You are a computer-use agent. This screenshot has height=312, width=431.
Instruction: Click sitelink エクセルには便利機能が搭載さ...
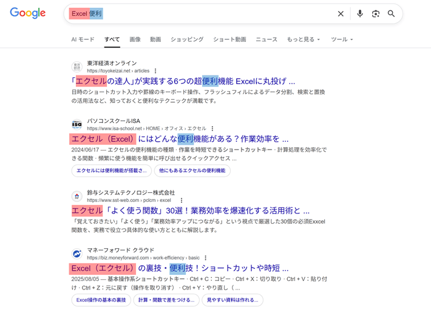click(x=112, y=171)
